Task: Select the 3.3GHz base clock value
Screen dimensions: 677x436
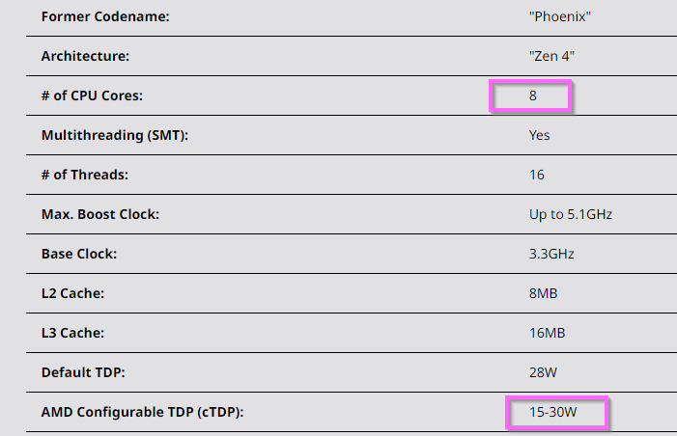Action: point(551,254)
